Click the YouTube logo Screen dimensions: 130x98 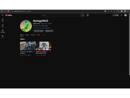9,15
